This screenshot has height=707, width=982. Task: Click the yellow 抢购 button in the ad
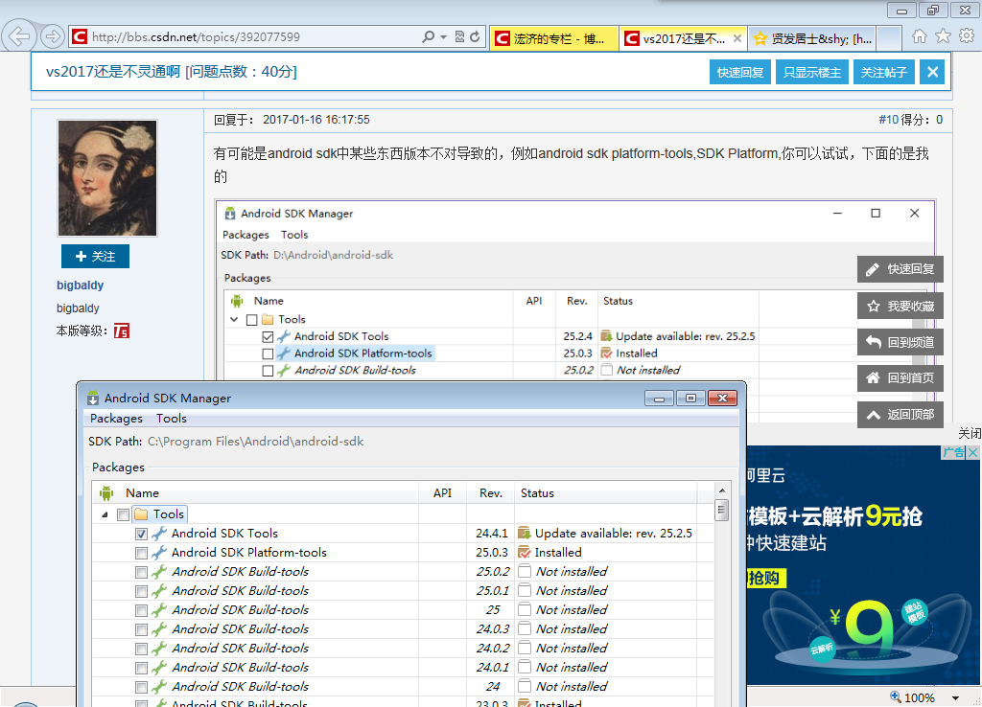click(764, 578)
